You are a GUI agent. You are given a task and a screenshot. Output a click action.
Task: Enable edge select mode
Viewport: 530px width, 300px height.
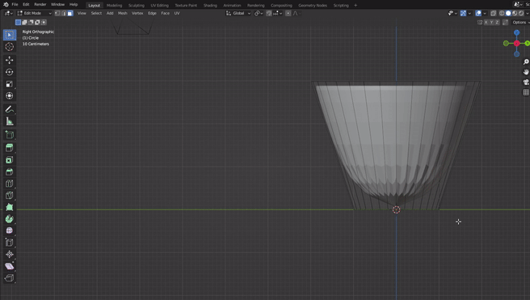(64, 13)
